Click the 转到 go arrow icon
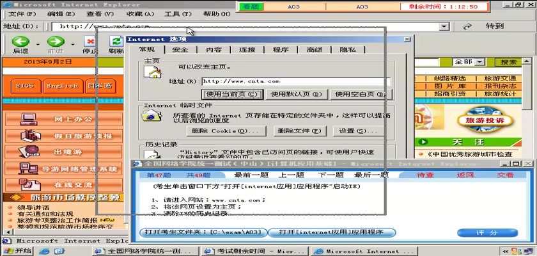The image size is (537, 256). (x=467, y=26)
